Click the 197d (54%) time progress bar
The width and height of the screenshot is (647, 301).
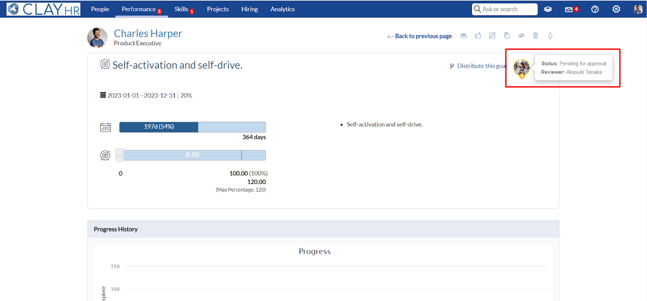(x=192, y=127)
